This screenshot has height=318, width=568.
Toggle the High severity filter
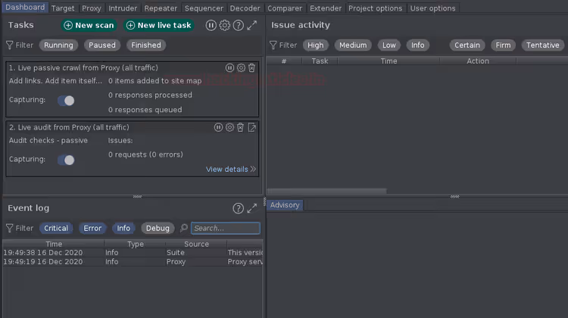tap(316, 45)
